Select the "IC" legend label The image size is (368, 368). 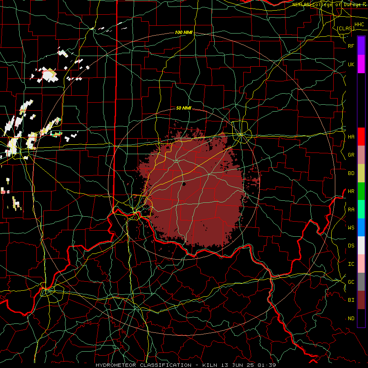pyautogui.click(x=351, y=264)
